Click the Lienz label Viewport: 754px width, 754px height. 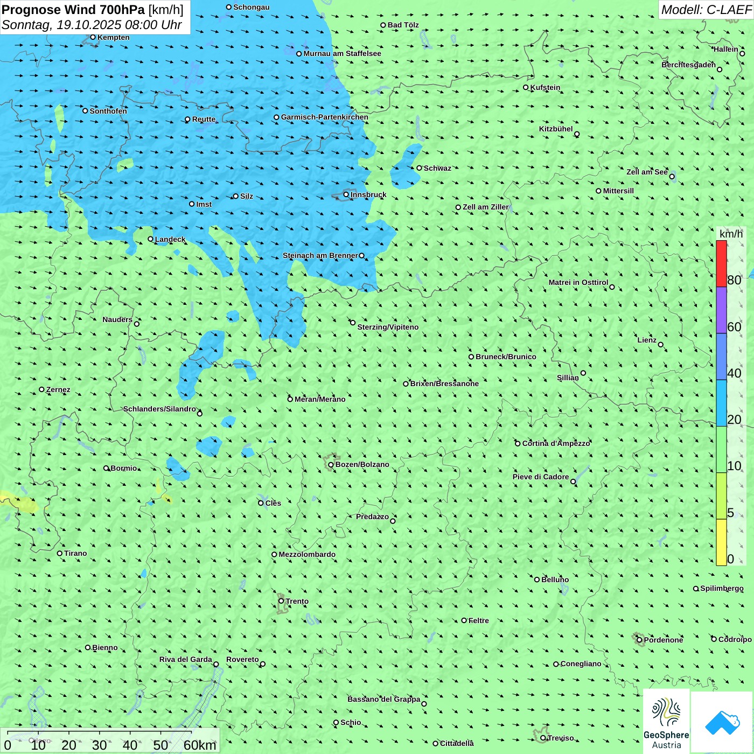[647, 340]
